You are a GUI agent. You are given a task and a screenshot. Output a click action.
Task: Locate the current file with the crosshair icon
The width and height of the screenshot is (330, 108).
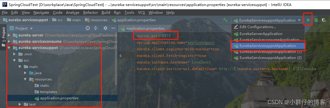click(88, 28)
